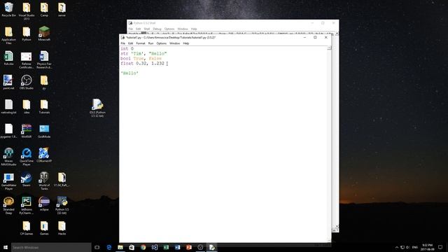This screenshot has height=252, width=448.
Task: Switch to IDLE via its taskbar icon
Action: (211, 247)
